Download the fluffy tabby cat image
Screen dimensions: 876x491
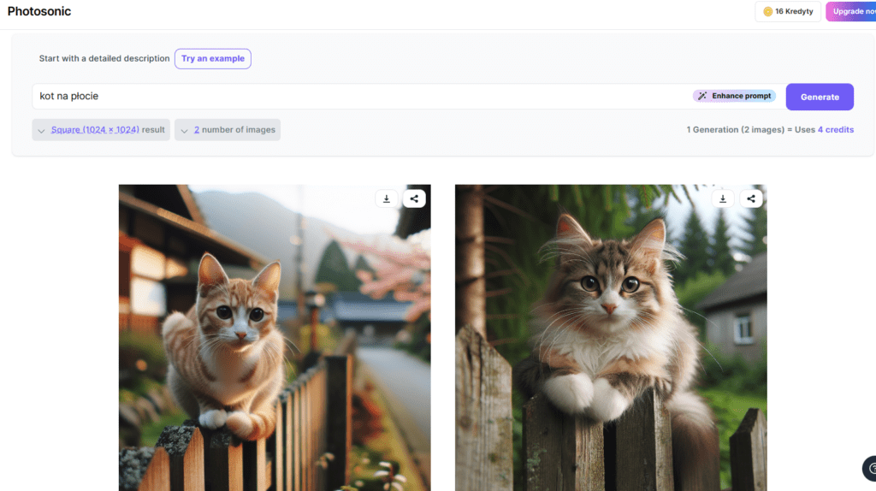tap(723, 198)
